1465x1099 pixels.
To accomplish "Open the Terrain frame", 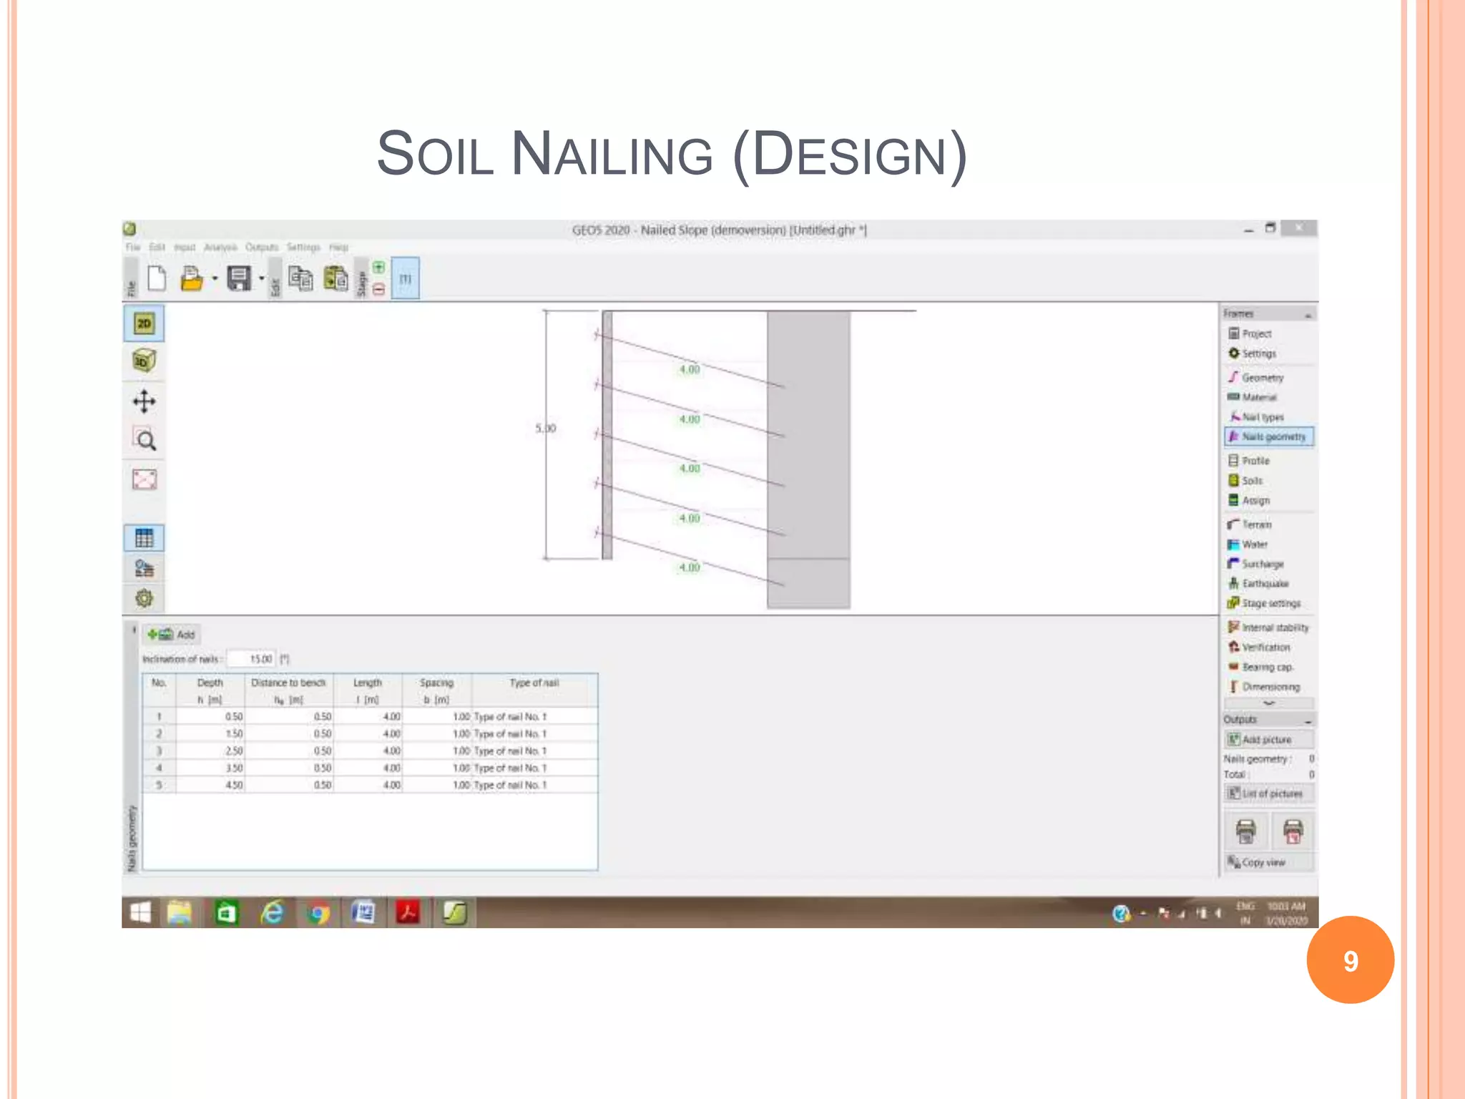I will point(1269,524).
